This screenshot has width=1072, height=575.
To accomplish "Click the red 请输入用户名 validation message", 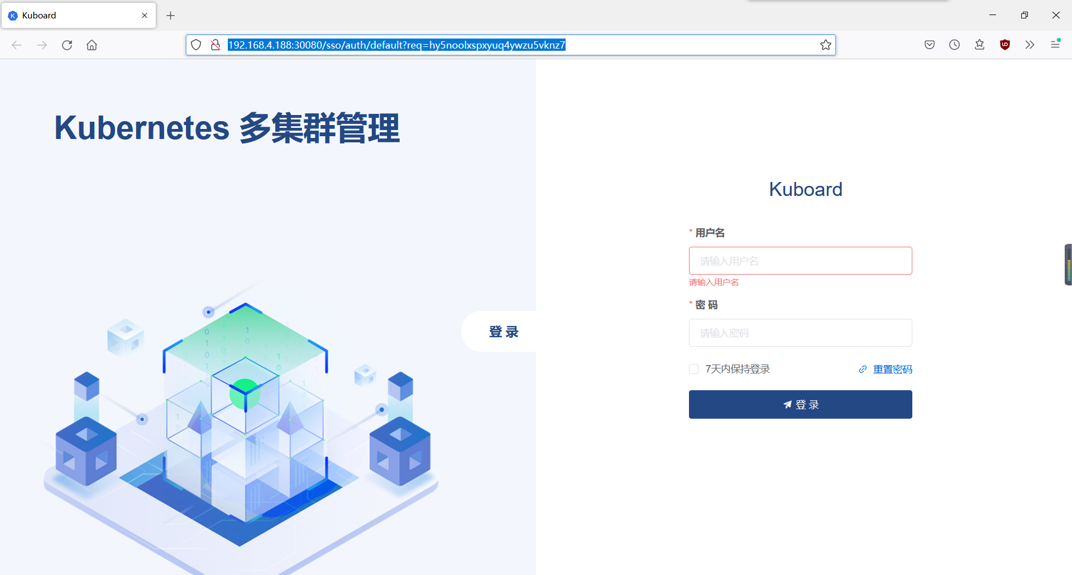I will click(714, 282).
